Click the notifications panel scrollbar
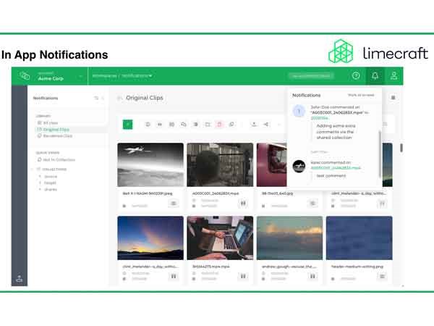The image size is (434, 326). click(x=380, y=139)
